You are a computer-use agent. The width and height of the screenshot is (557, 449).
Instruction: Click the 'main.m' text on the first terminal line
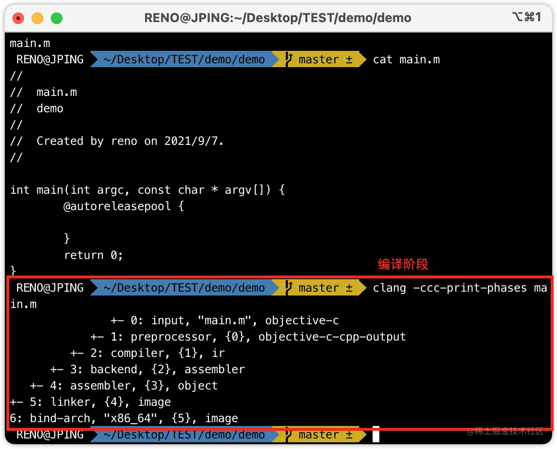click(30, 43)
